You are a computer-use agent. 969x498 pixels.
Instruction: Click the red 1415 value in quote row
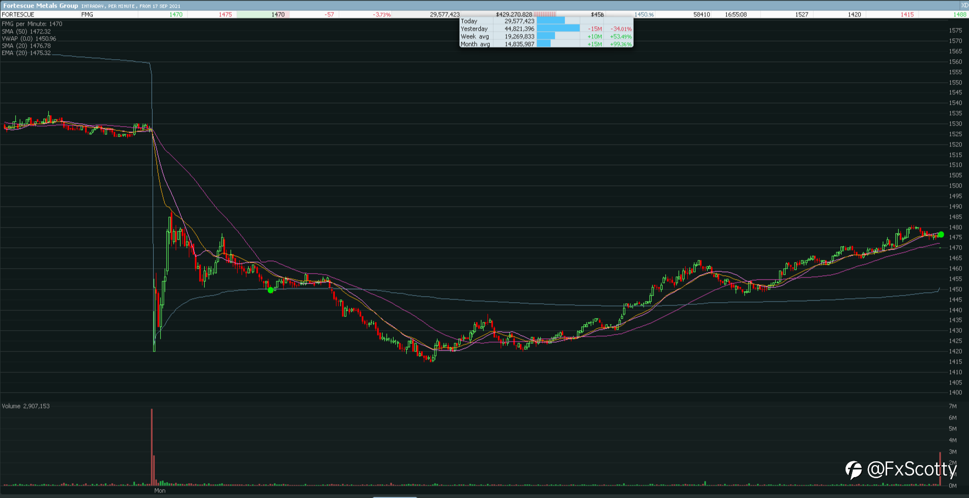tap(907, 14)
